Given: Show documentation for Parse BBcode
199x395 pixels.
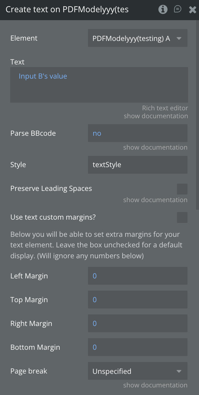Looking at the screenshot, I should pos(155,147).
